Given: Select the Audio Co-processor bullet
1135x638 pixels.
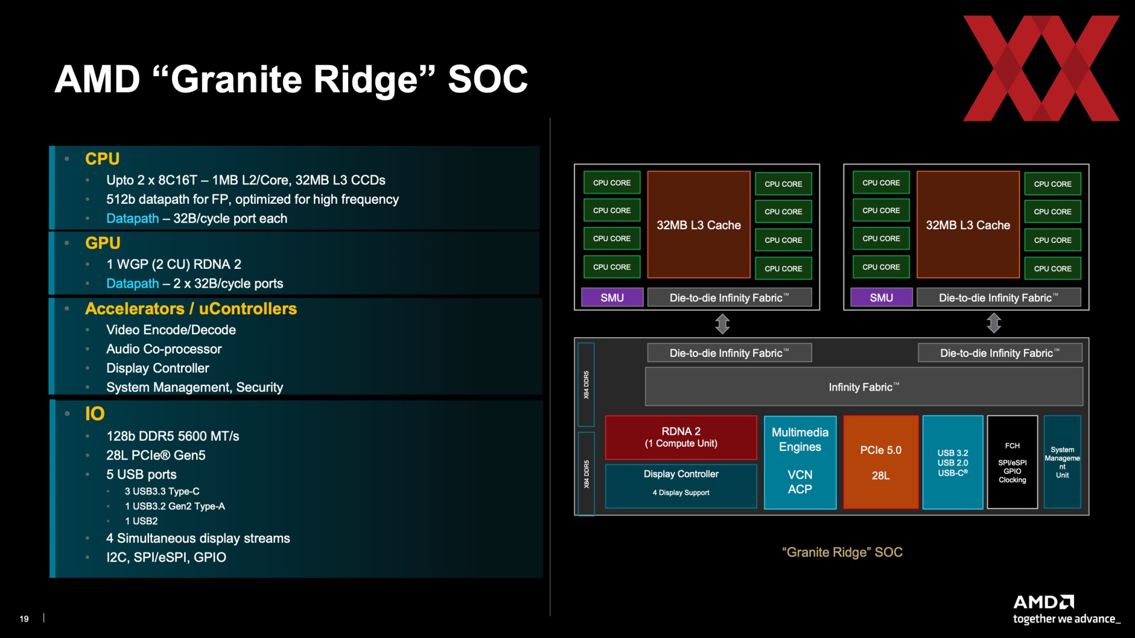Looking at the screenshot, I should point(164,349).
